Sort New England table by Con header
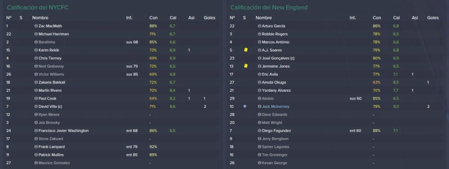The height and width of the screenshot is (169, 449). [x=377, y=17]
